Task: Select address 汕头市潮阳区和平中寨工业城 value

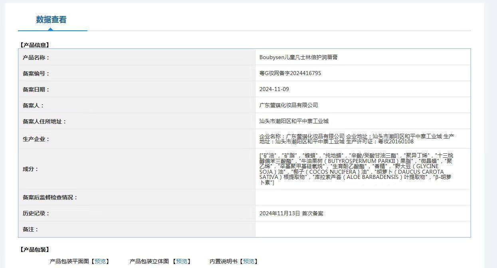Action: pos(294,121)
